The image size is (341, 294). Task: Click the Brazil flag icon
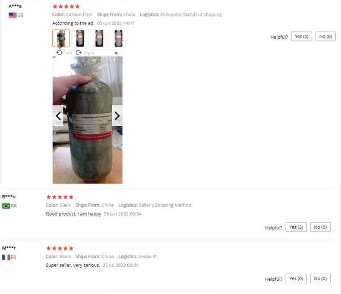pos(6,206)
